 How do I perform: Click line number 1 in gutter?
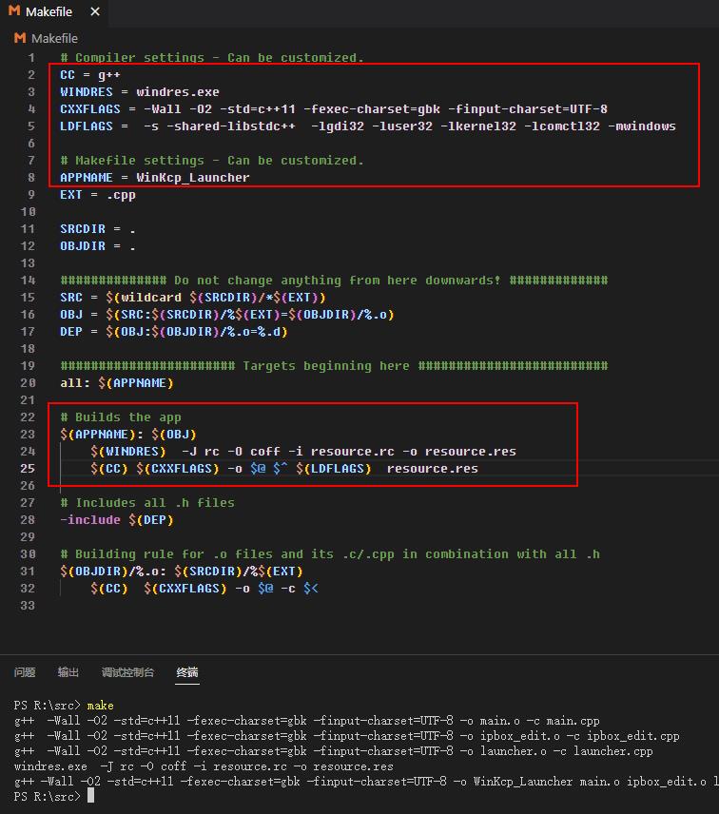click(31, 58)
